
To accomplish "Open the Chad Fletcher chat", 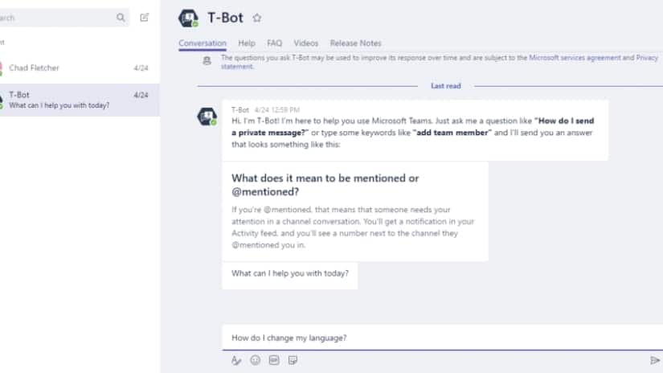I will tap(80, 68).
